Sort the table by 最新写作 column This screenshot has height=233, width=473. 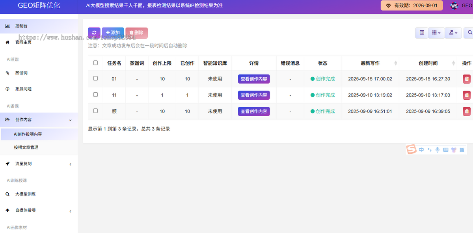370,63
